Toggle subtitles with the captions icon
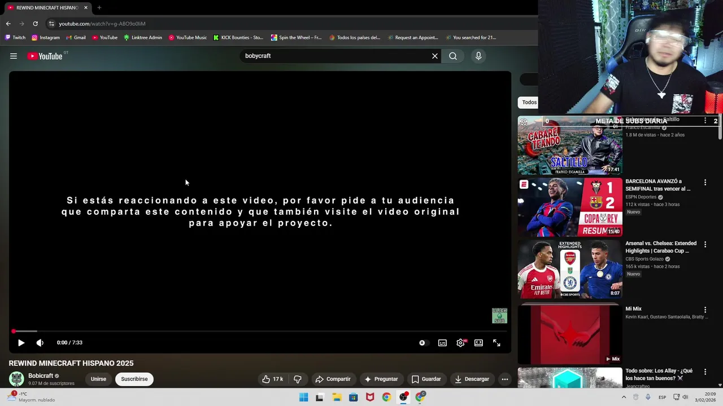The width and height of the screenshot is (723, 406). [442, 342]
